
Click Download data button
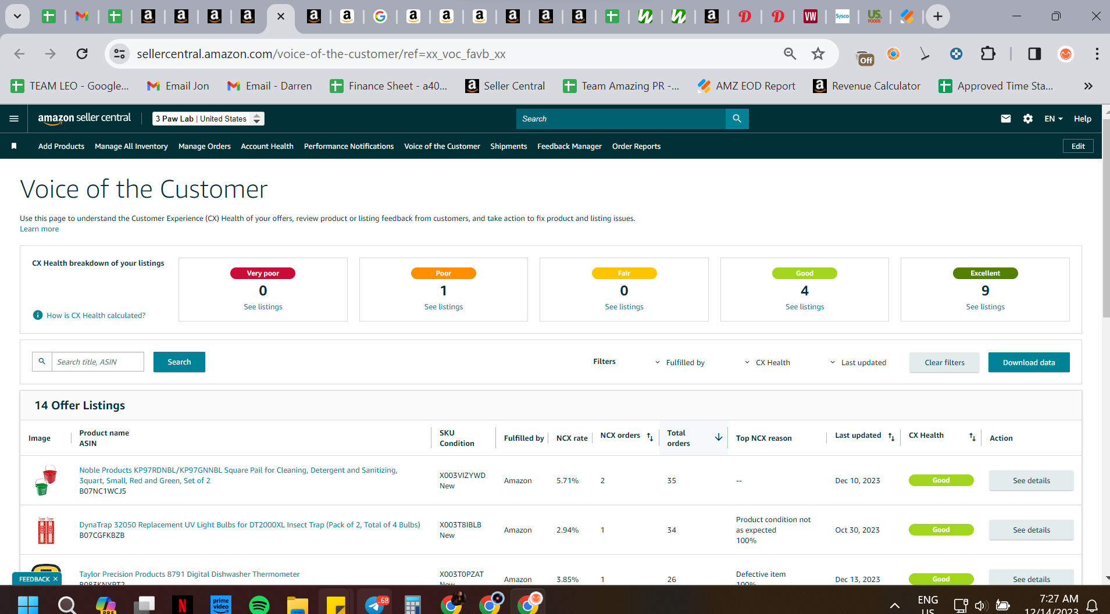pos(1029,362)
